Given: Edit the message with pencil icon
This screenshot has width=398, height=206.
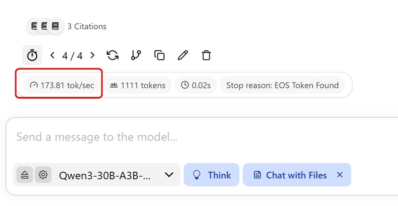Looking at the screenshot, I should pyautogui.click(x=183, y=55).
